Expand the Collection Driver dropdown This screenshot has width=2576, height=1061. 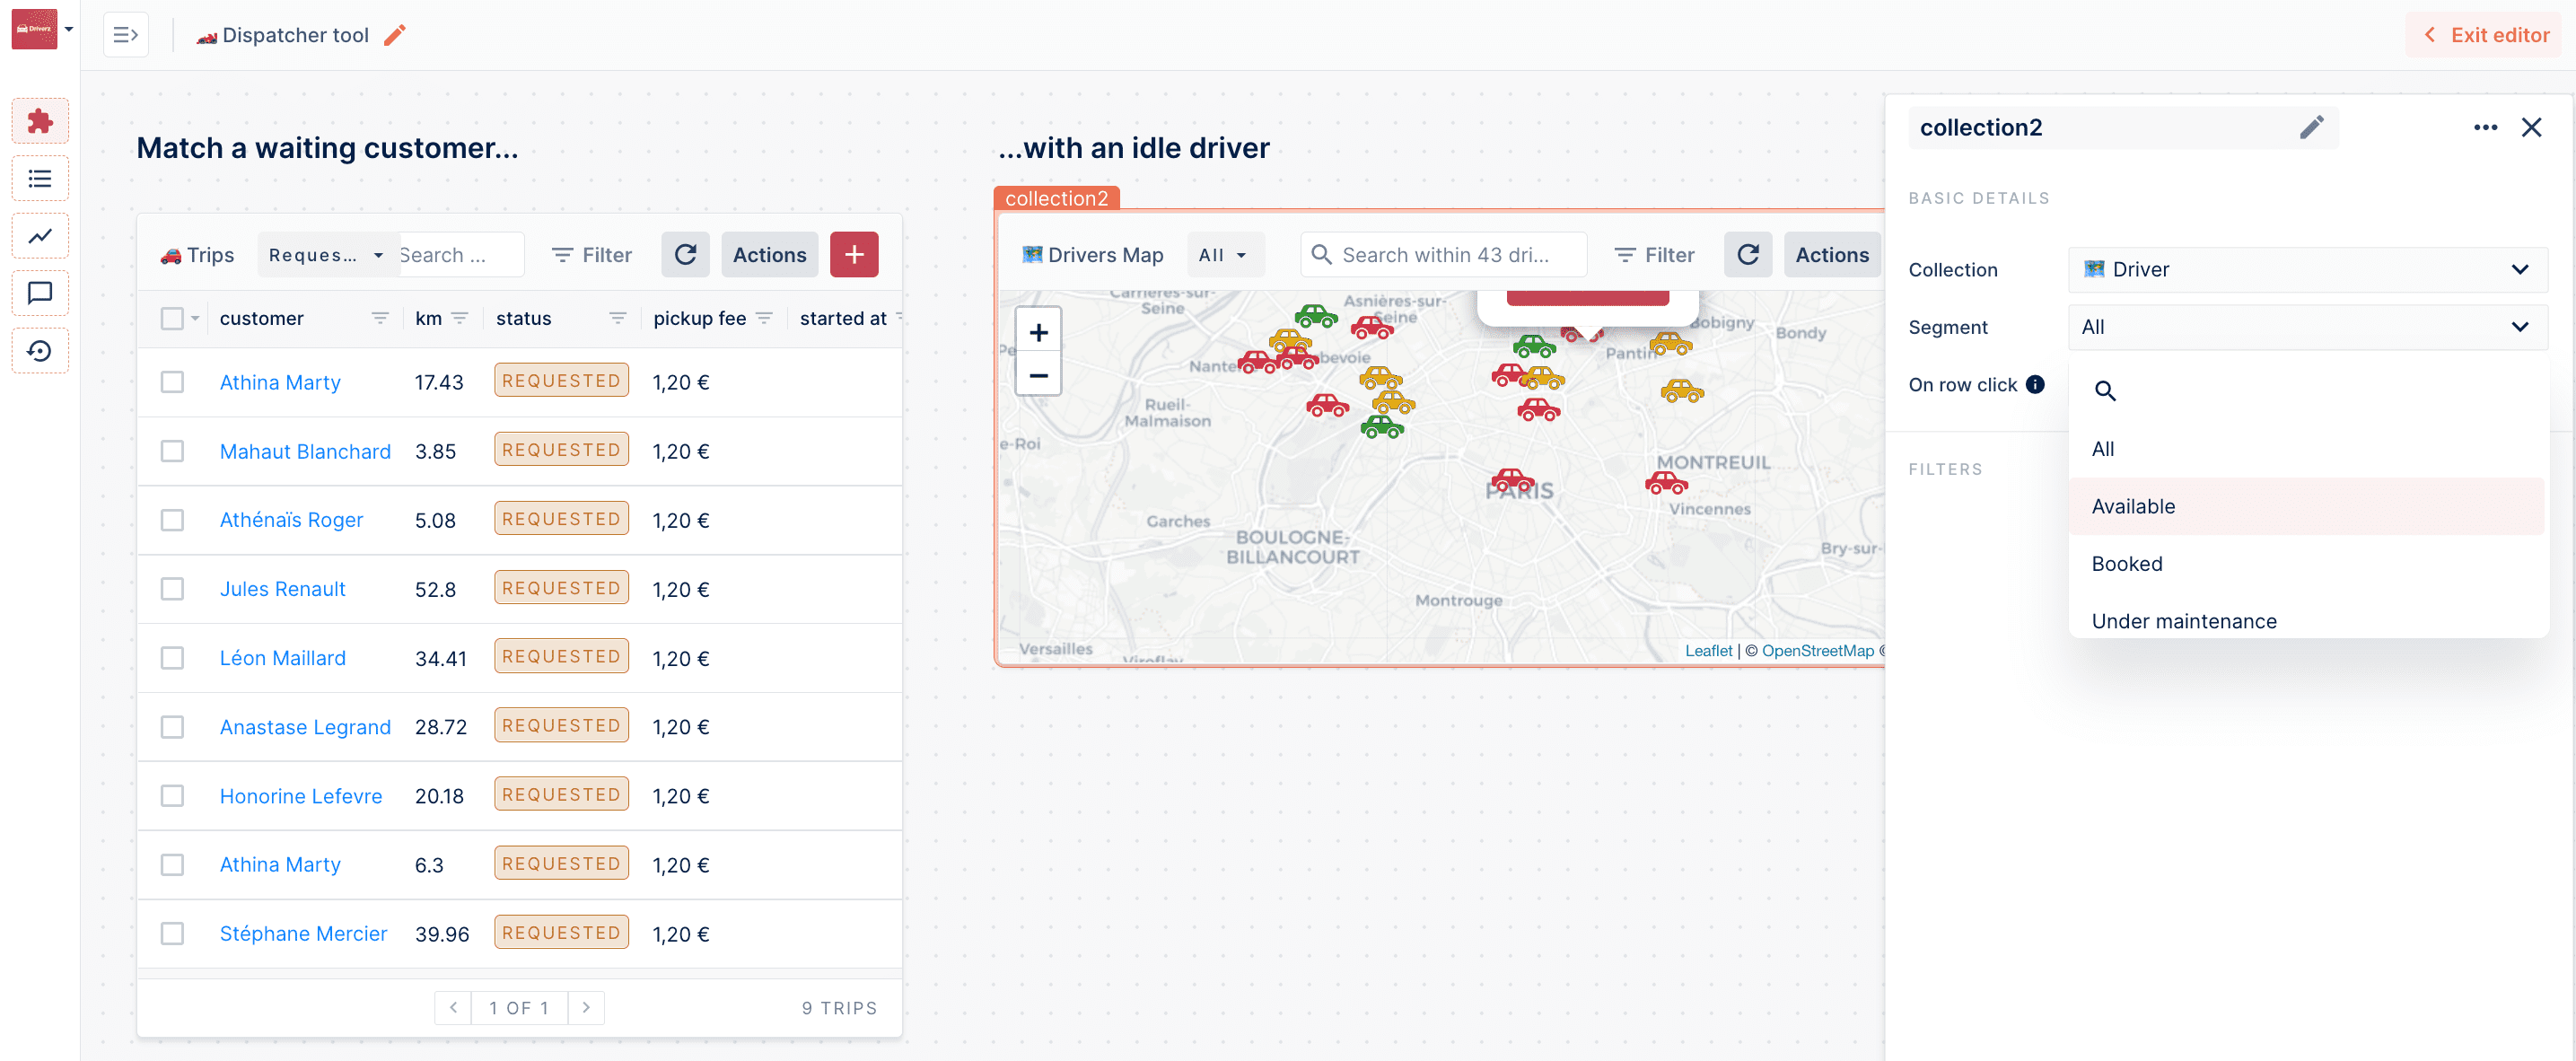point(2306,269)
